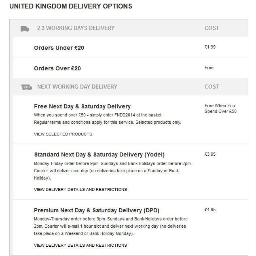
Task: Select the Next Working Day Delivery header
Action: point(77,87)
